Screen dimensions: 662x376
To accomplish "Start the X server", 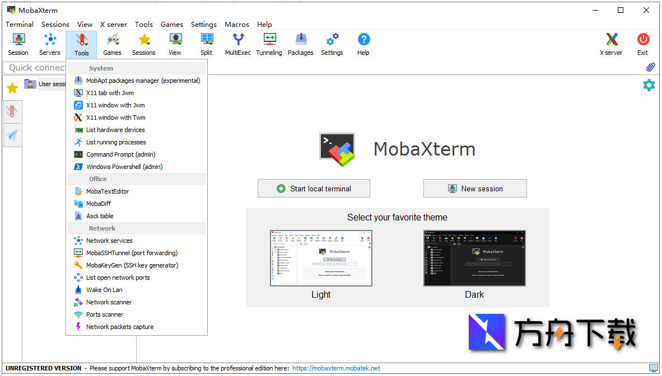I will (x=610, y=44).
